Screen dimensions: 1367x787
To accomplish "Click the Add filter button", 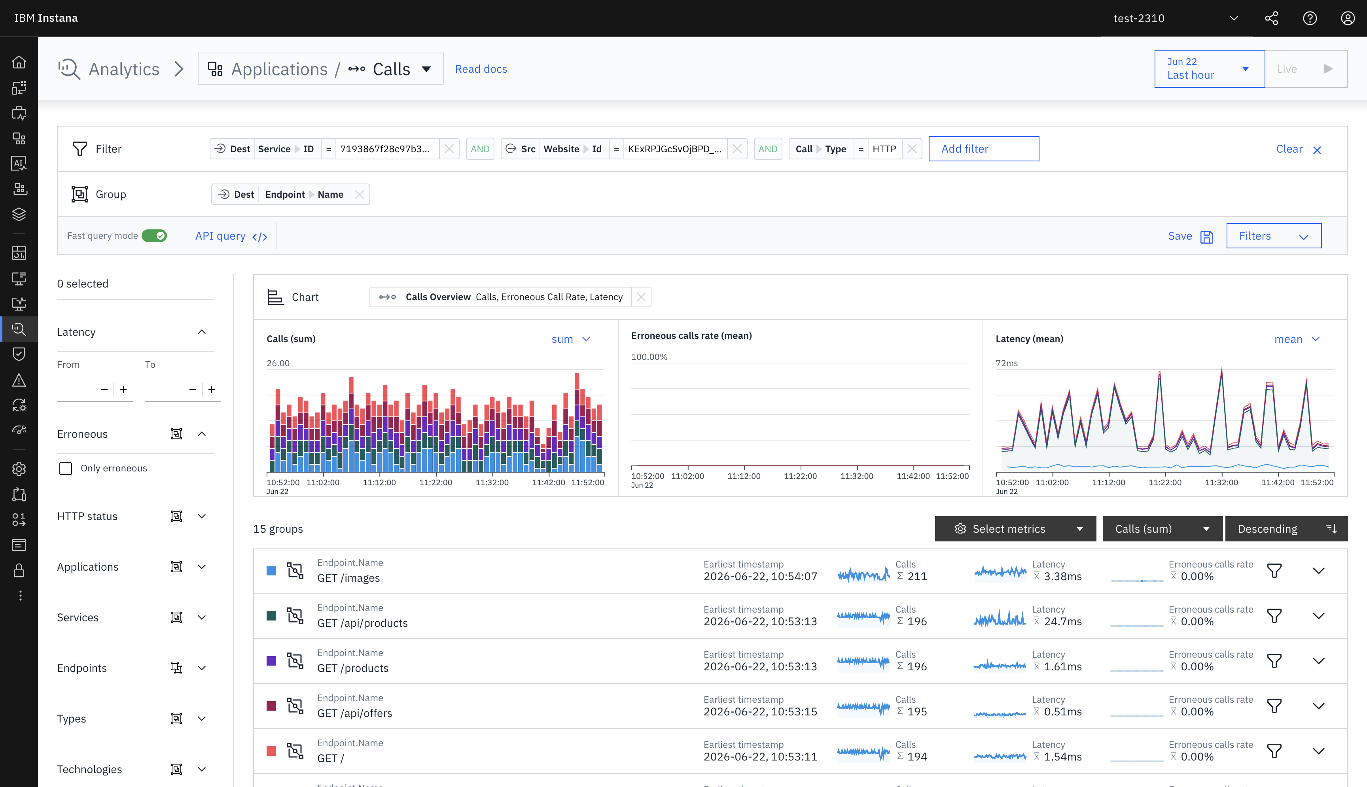I will pos(983,149).
